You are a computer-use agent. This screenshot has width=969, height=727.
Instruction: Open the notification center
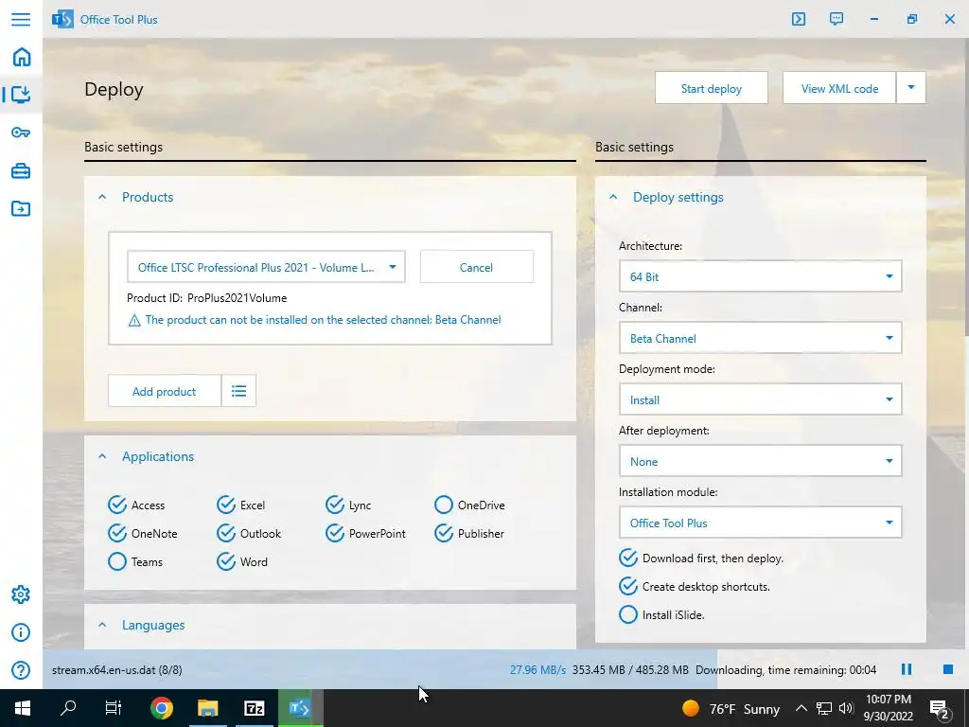(940, 709)
